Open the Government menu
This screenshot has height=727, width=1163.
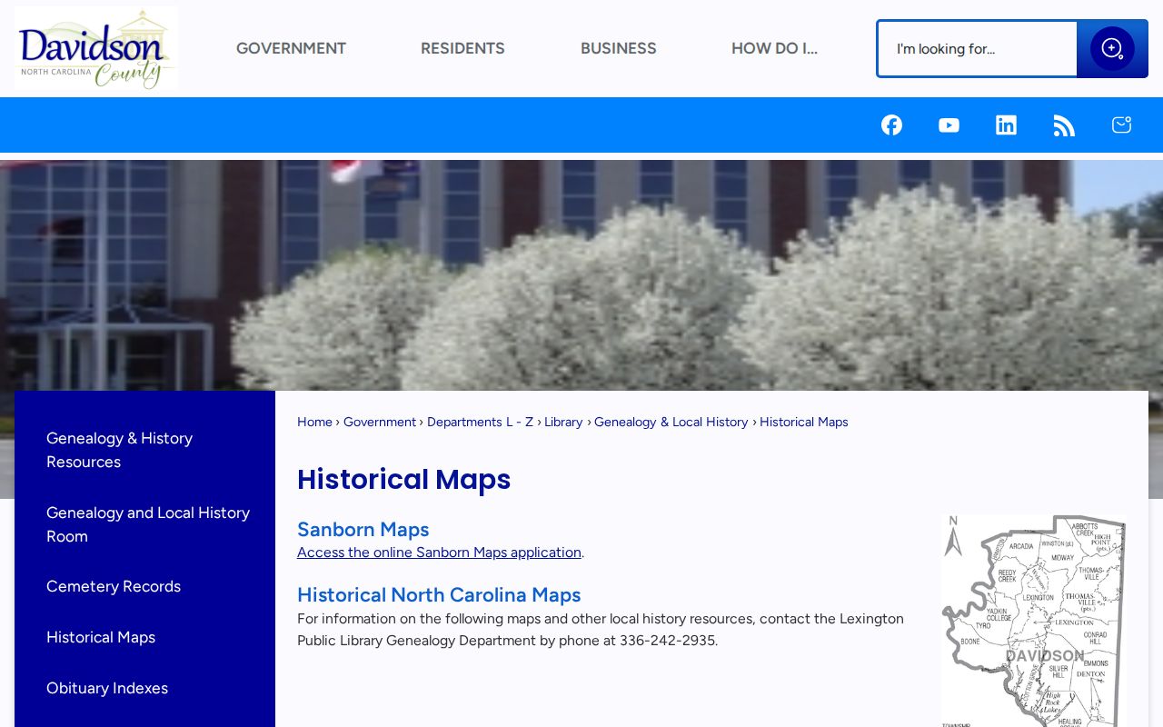(291, 48)
